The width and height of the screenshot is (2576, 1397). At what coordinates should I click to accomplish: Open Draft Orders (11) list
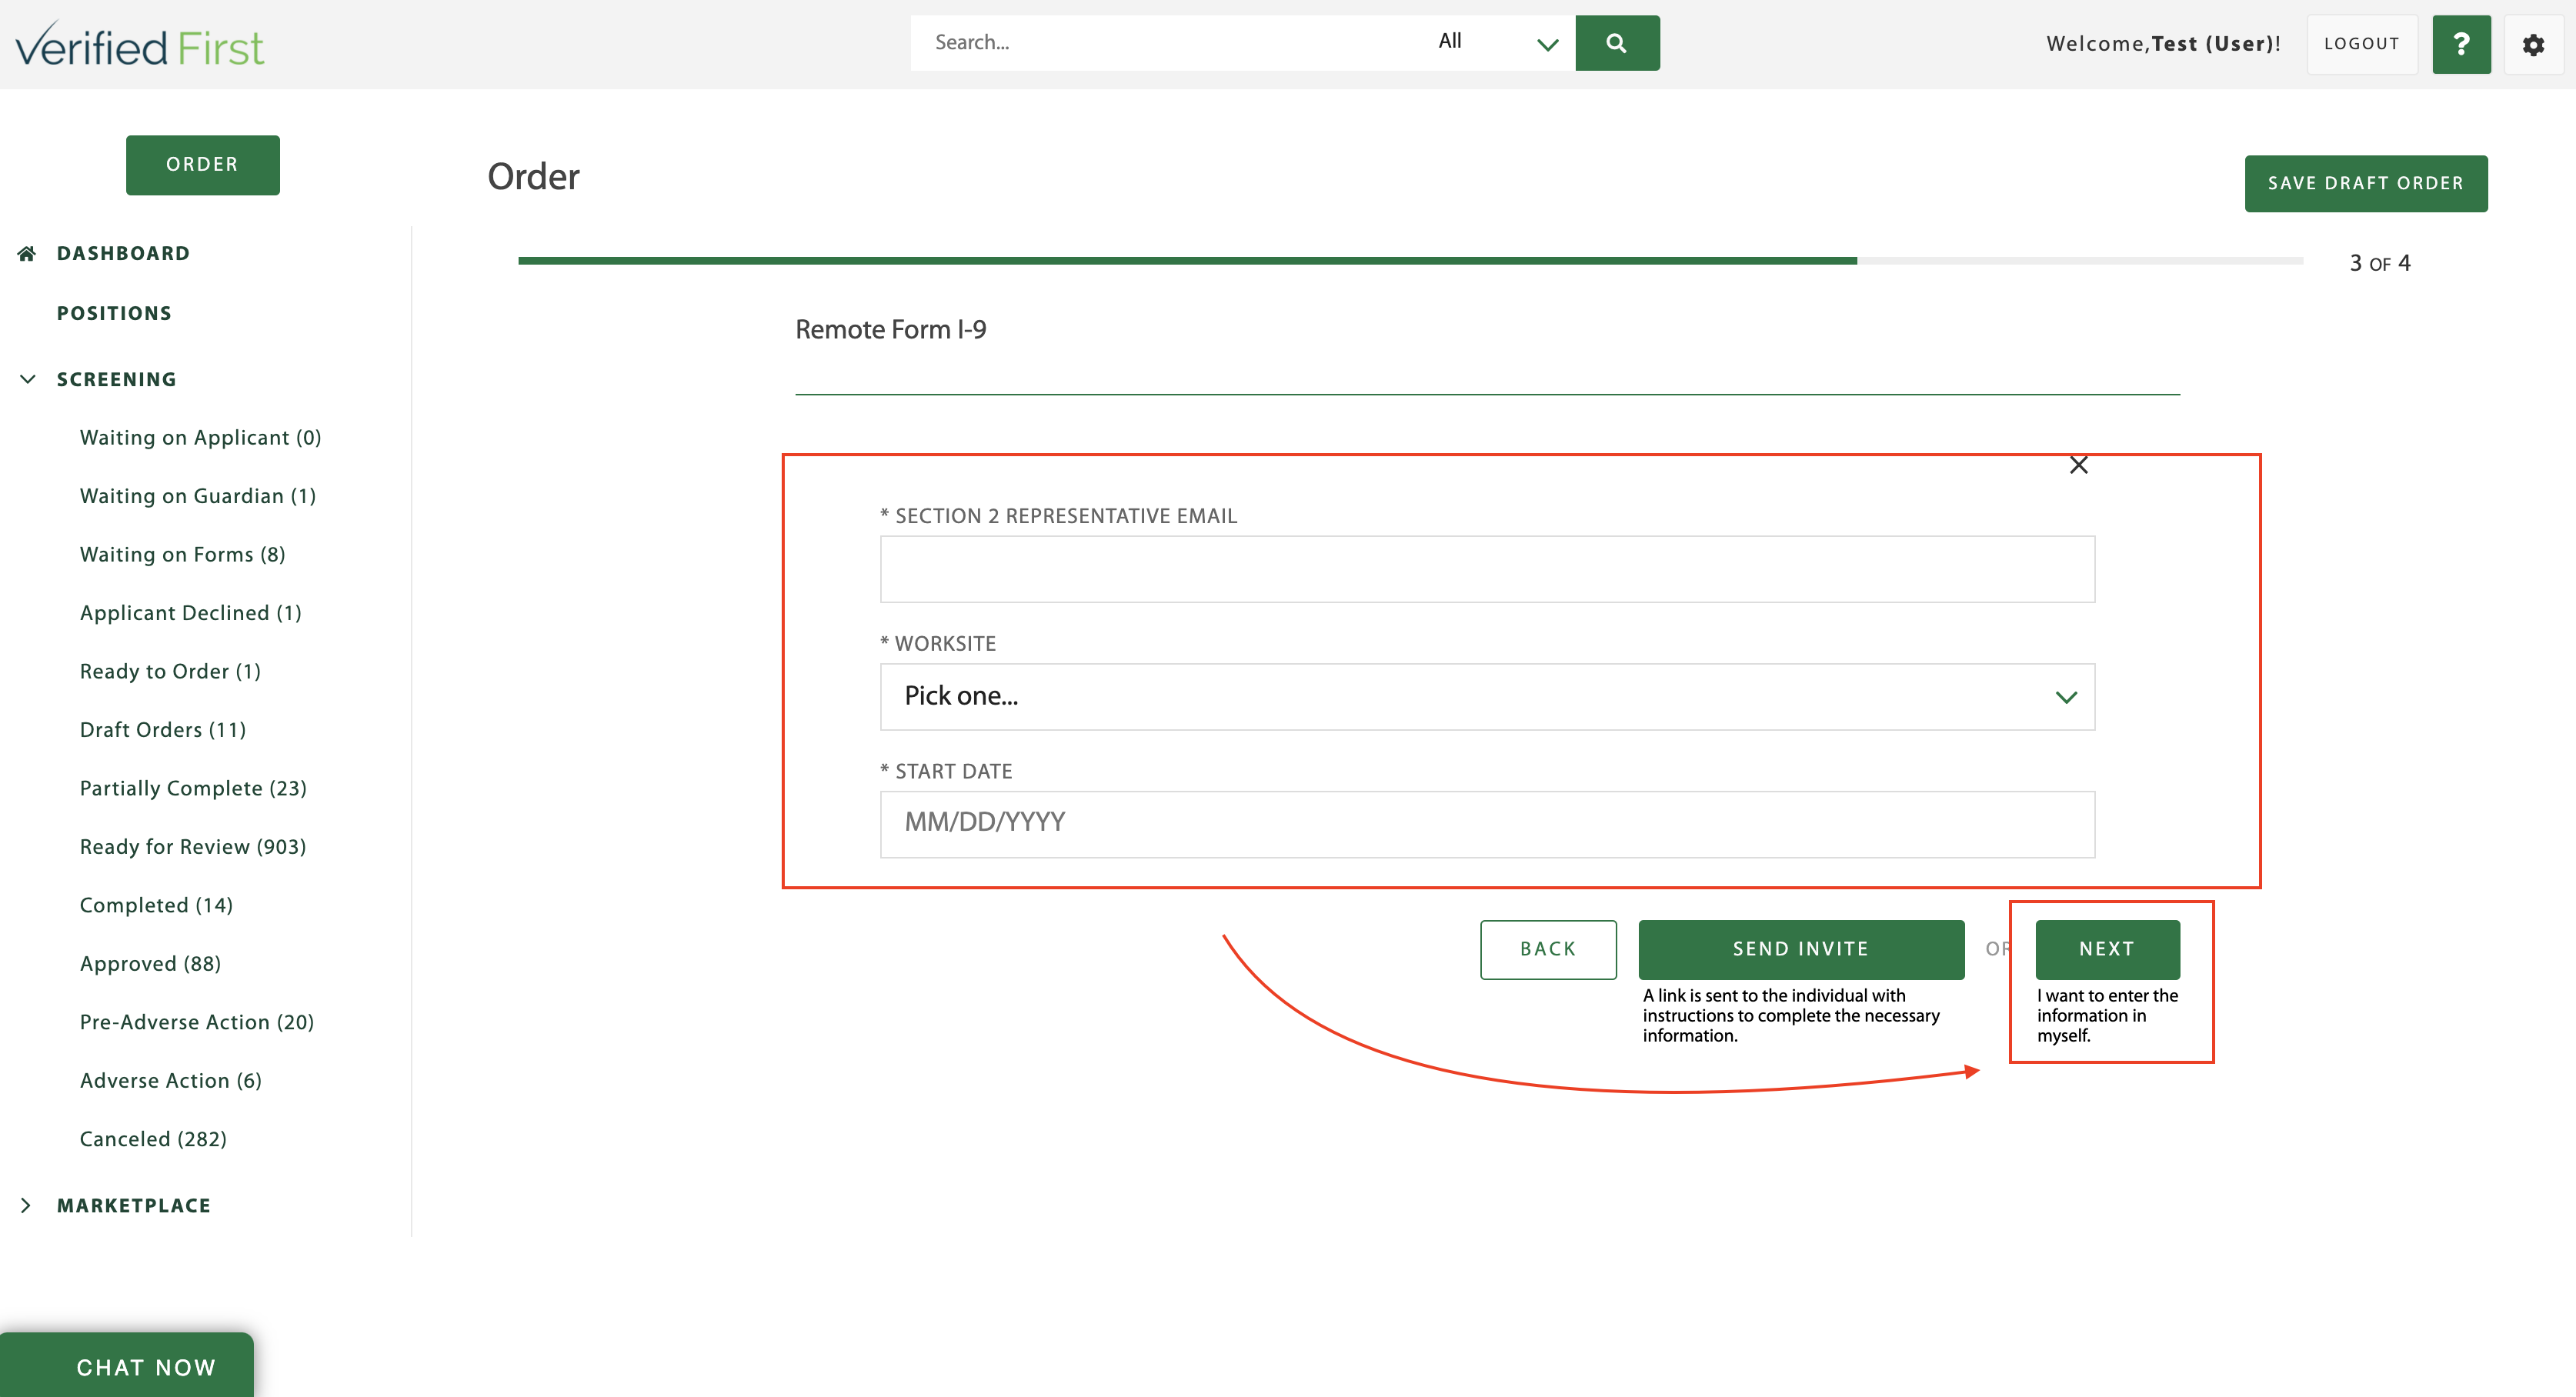click(x=163, y=730)
